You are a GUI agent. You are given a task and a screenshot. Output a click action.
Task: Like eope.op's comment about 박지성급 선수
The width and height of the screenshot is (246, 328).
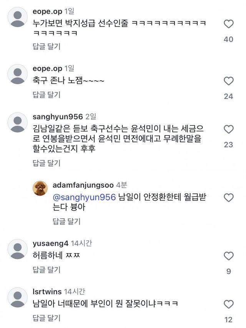228,24
